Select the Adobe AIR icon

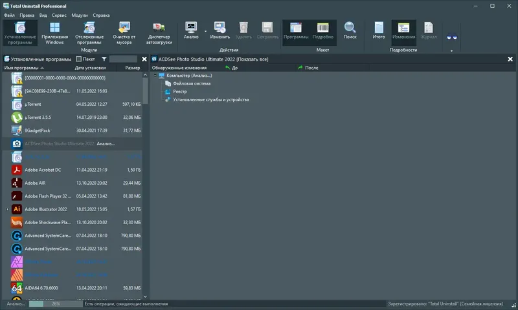(17, 183)
